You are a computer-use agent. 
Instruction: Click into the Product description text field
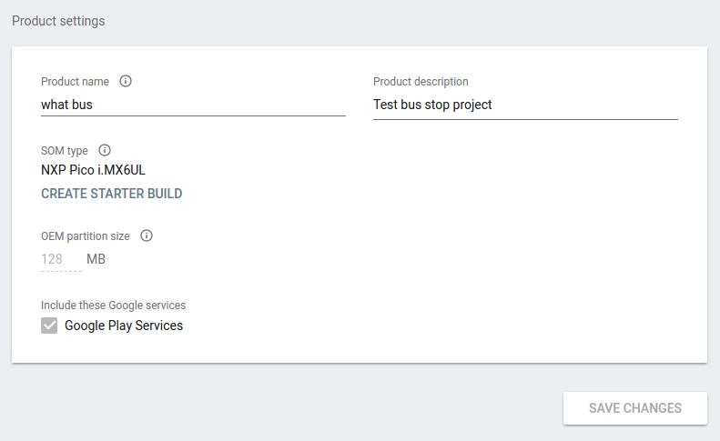click(x=525, y=105)
